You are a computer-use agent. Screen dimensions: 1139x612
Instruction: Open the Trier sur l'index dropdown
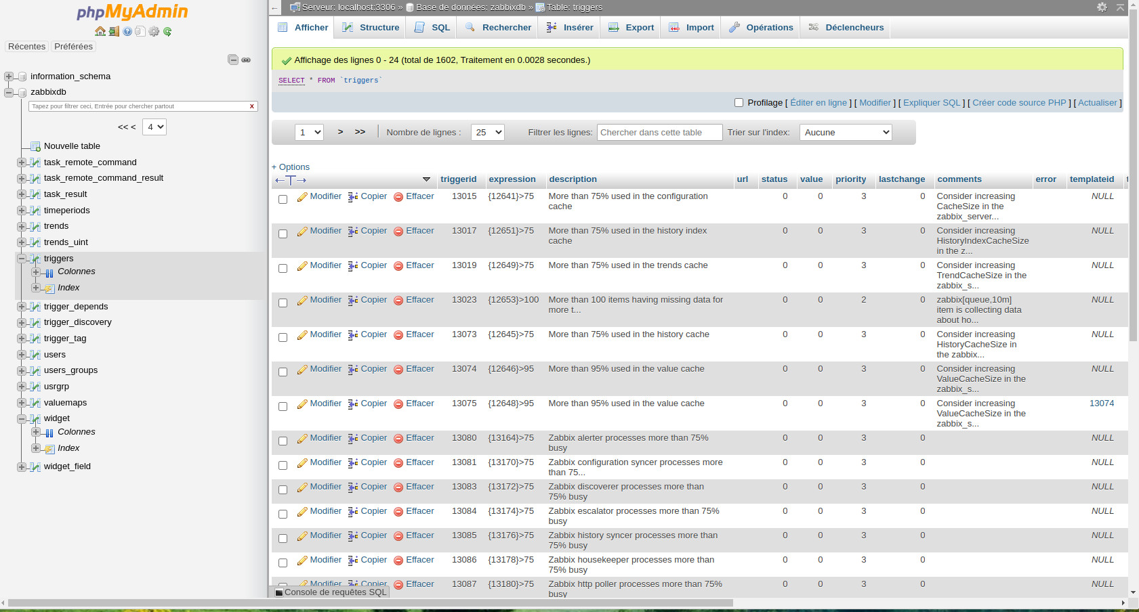point(845,133)
